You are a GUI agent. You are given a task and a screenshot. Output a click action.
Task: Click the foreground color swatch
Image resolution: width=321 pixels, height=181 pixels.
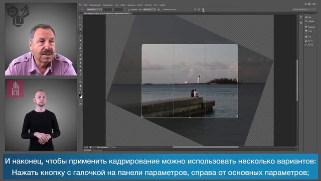80,95
